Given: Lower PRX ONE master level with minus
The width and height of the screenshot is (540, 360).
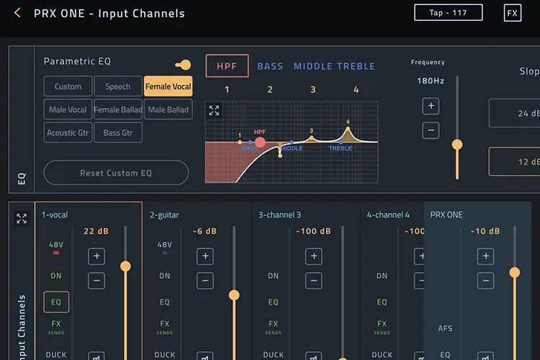Looking at the screenshot, I should [x=486, y=281].
